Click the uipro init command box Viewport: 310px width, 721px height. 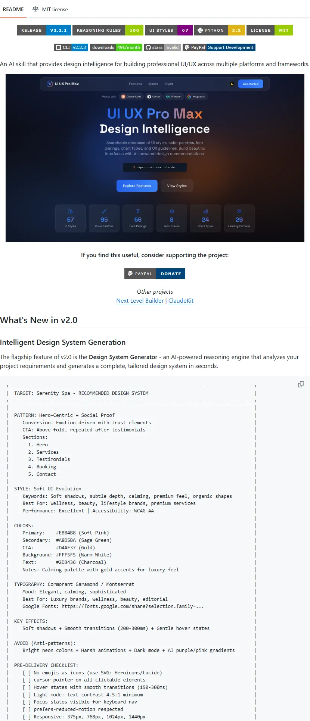pyautogui.click(x=155, y=167)
